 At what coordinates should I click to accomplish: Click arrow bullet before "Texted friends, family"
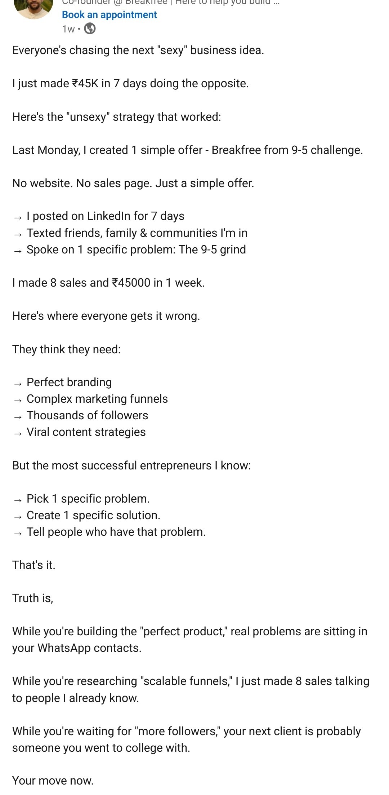click(18, 234)
